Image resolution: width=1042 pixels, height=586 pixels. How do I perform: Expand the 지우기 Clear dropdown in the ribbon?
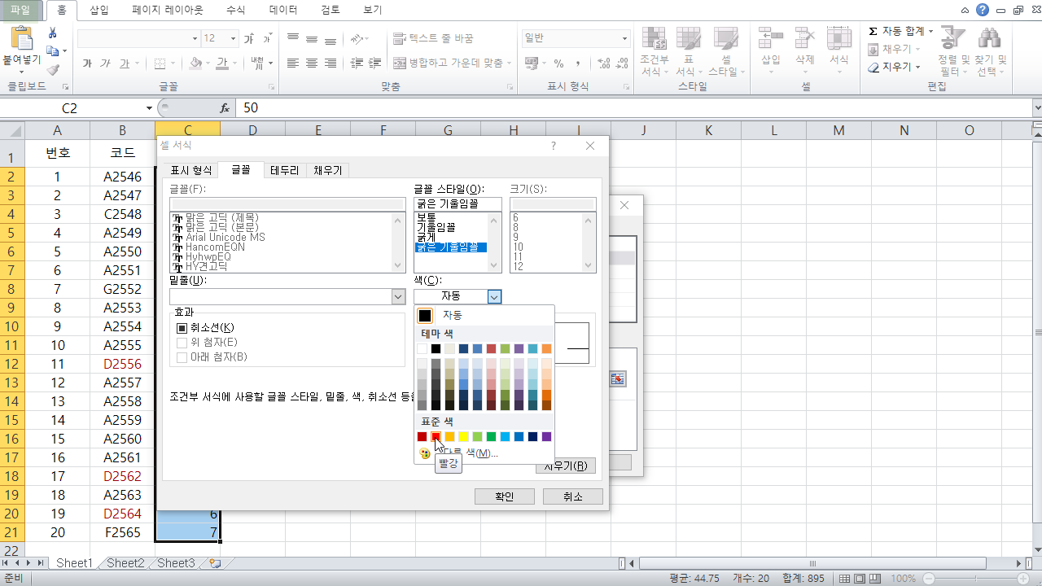pyautogui.click(x=917, y=67)
